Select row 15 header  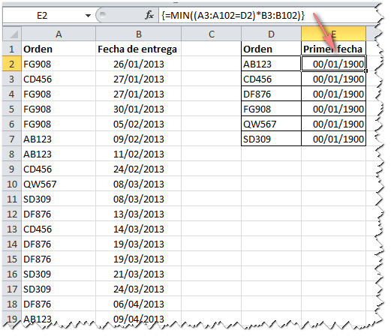12,259
